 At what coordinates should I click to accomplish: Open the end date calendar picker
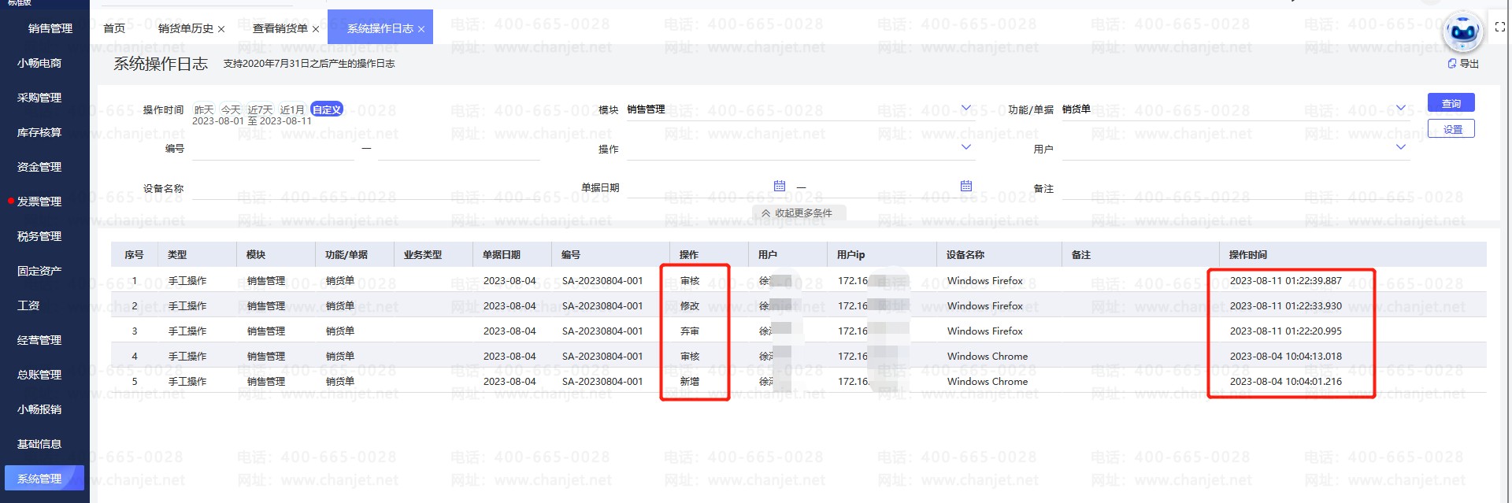(x=966, y=186)
